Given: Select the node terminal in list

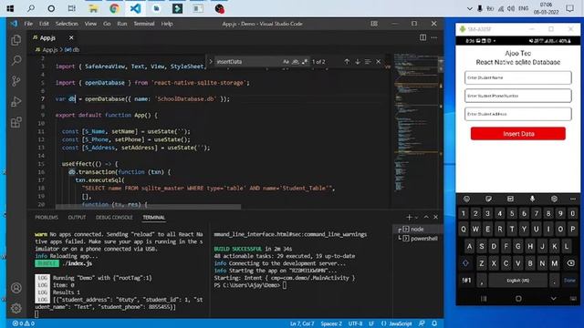Looking at the screenshot, I should click(417, 229).
